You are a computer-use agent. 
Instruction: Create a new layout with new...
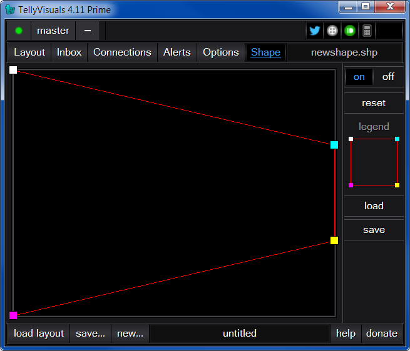(130, 334)
